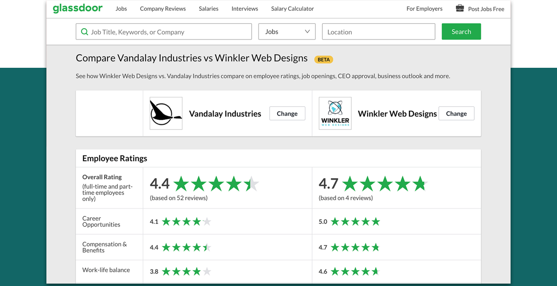557x286 pixels.
Task: Click the Winkler Web Designs logo
Action: pos(335,113)
